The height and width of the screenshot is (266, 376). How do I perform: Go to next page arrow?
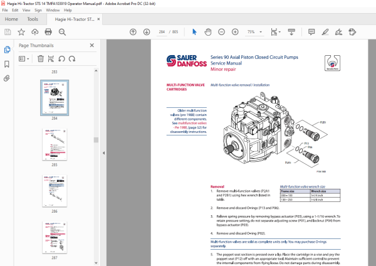point(147,32)
